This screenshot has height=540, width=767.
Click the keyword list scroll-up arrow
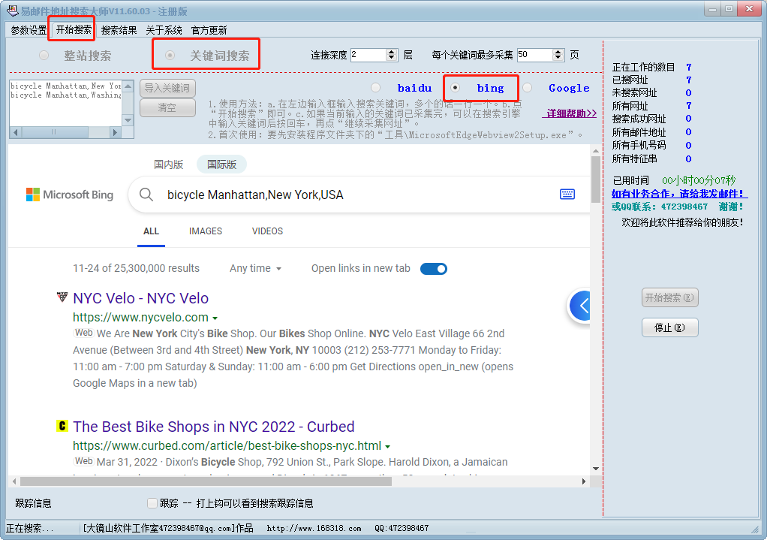(128, 86)
